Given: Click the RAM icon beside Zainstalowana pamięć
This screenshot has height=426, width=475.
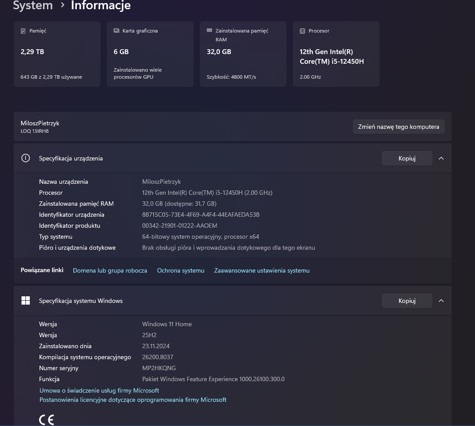Looking at the screenshot, I should point(209,30).
